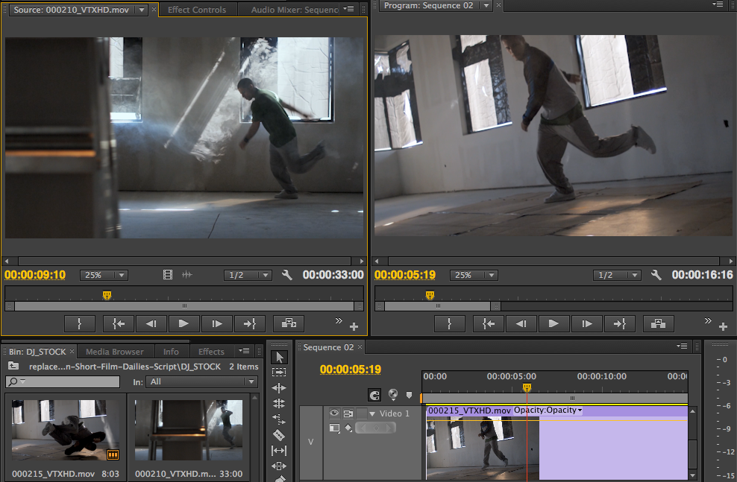Open Source monitor settings wrench
The width and height of the screenshot is (737, 482).
(286, 275)
